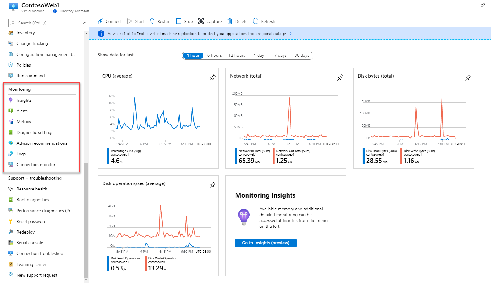Pin the Network (total) chart

[340, 78]
